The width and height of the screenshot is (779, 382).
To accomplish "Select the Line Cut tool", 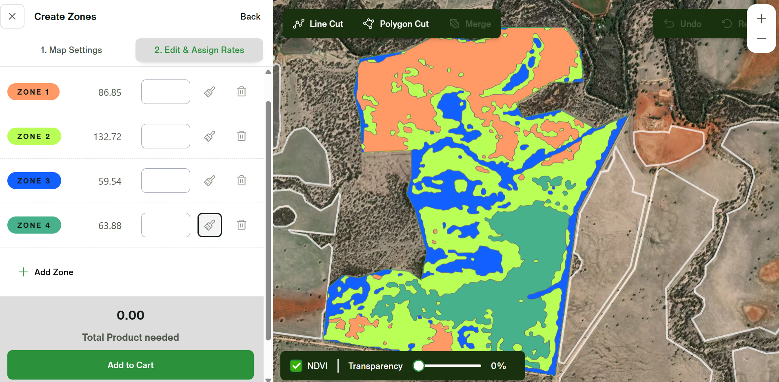I will coord(318,24).
